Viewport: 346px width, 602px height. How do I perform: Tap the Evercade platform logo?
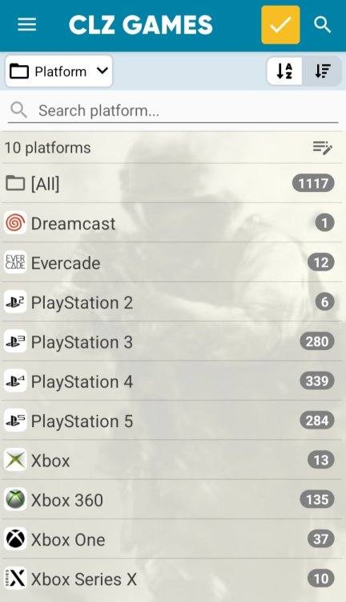[x=15, y=262]
